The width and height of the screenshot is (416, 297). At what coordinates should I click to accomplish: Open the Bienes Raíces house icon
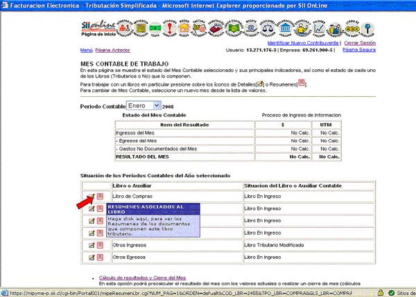(x=184, y=28)
